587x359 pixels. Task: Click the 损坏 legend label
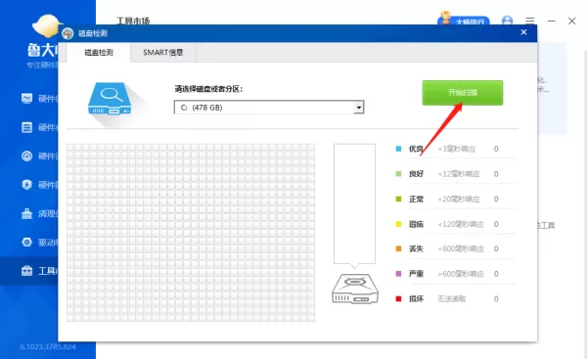(x=416, y=298)
